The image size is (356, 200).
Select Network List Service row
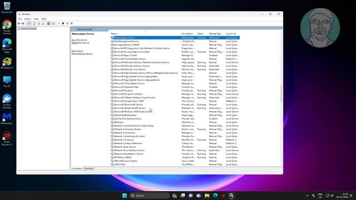coord(175,139)
